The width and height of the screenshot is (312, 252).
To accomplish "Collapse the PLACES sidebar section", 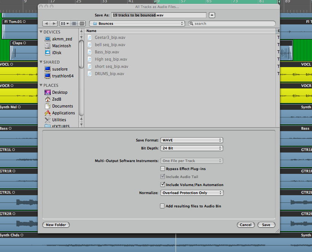I will tap(41, 85).
